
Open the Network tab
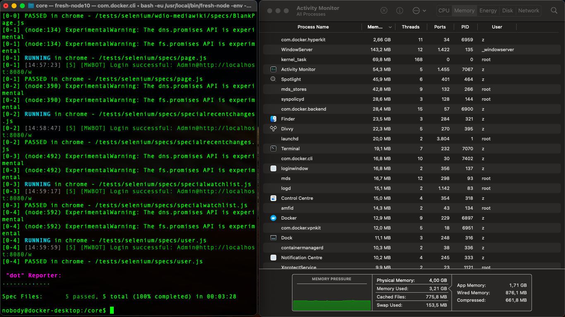pyautogui.click(x=529, y=11)
